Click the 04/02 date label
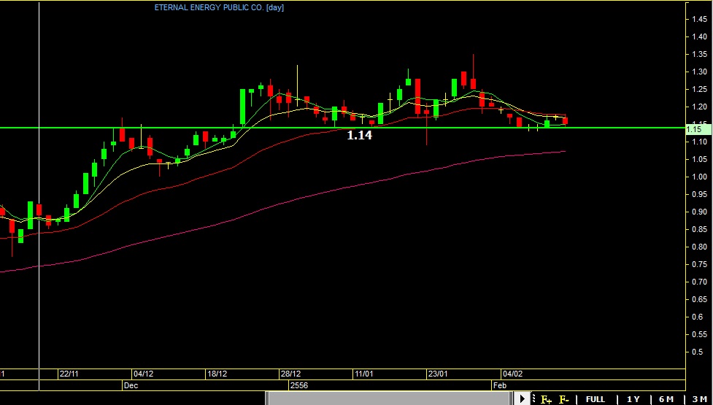713x405 pixels. click(x=512, y=374)
